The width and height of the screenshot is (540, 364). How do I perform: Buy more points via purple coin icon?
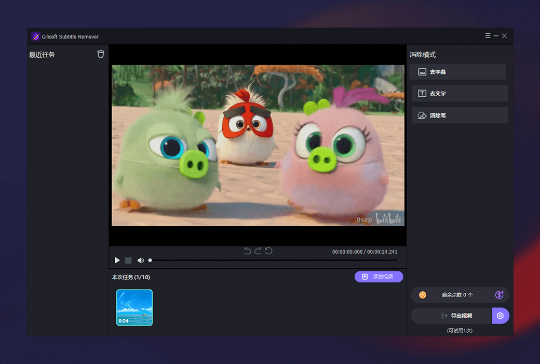point(500,295)
